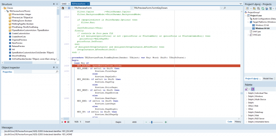Image resolution: width=276 pixels, height=136 pixels.
Task: Click macro playback triangle in editor status bar
Action: point(62,122)
